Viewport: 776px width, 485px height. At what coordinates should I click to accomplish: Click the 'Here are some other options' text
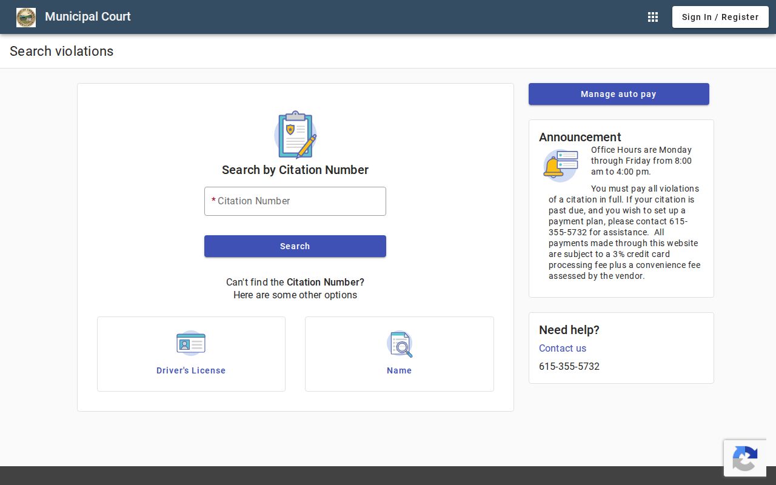click(295, 295)
